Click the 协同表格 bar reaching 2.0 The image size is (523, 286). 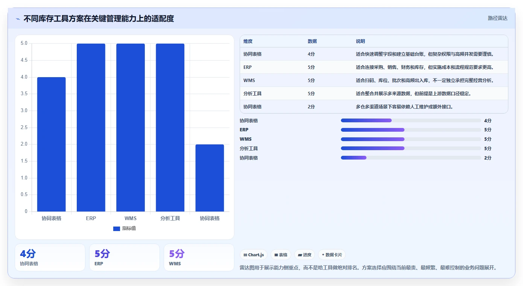tap(210, 178)
